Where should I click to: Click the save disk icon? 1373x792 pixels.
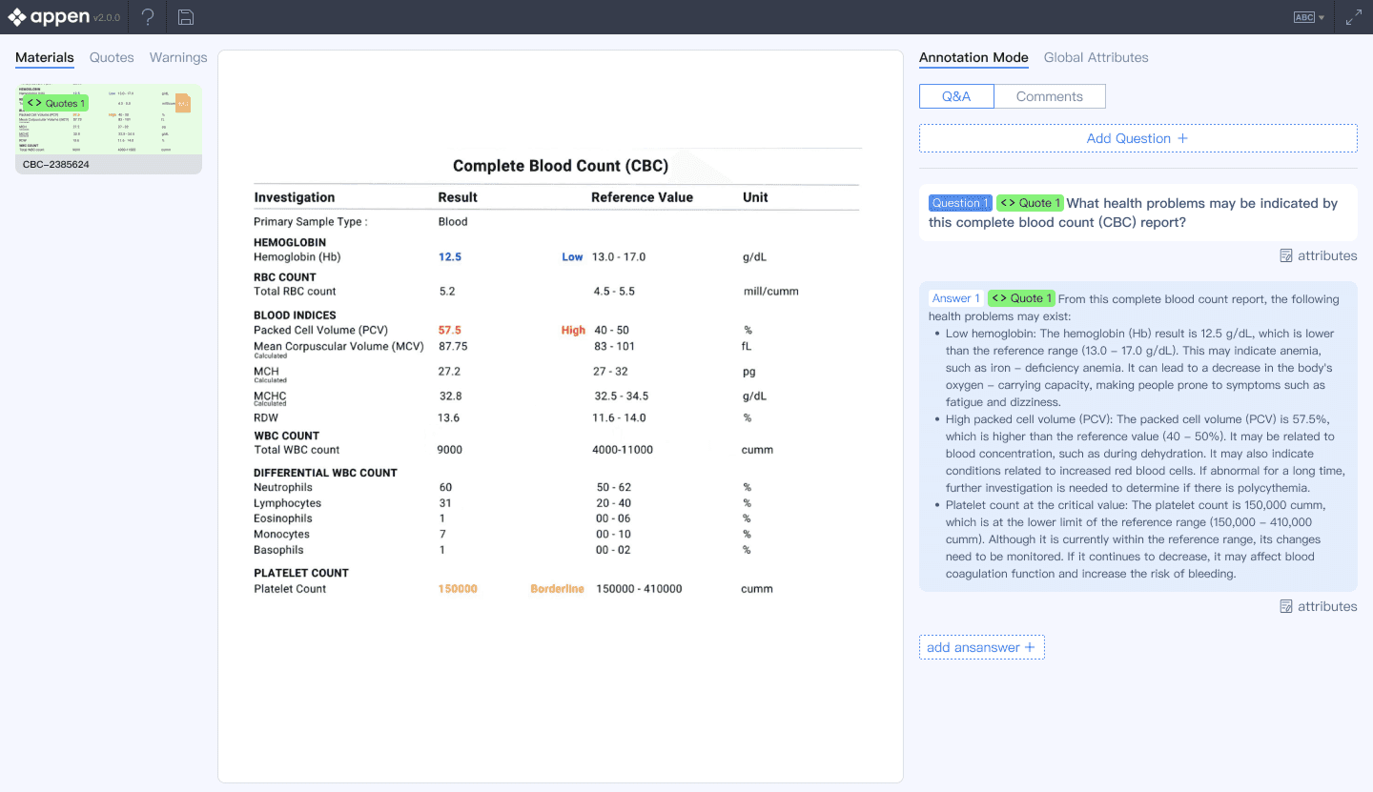coord(186,17)
